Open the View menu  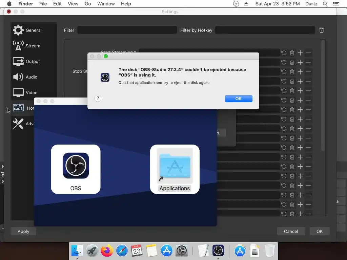[x=73, y=4]
